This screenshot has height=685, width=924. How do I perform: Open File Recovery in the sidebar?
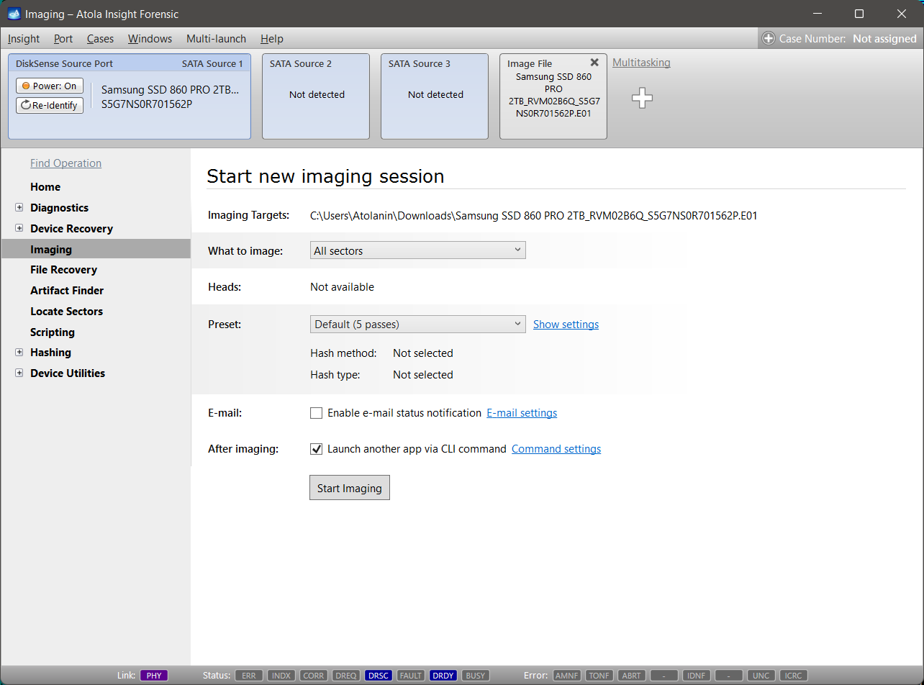(x=63, y=270)
